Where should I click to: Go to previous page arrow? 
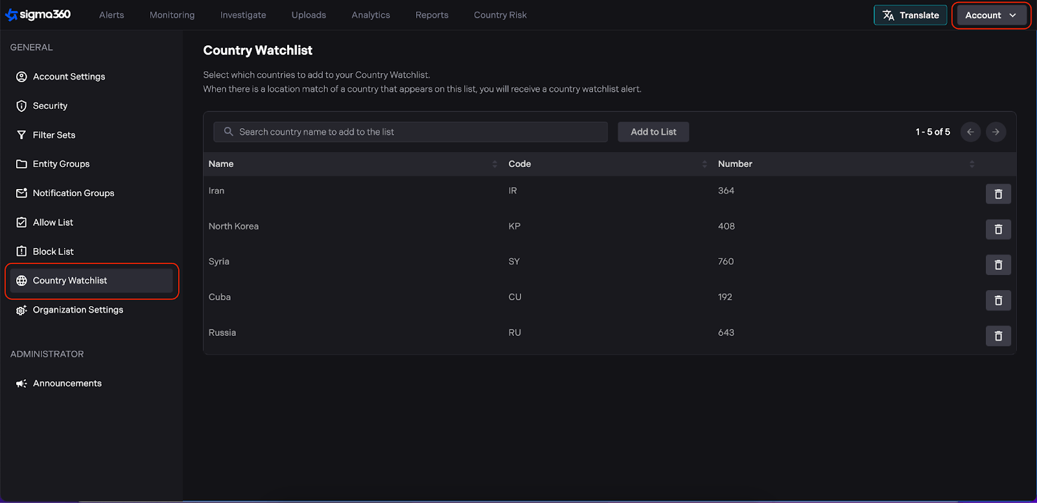(x=970, y=132)
